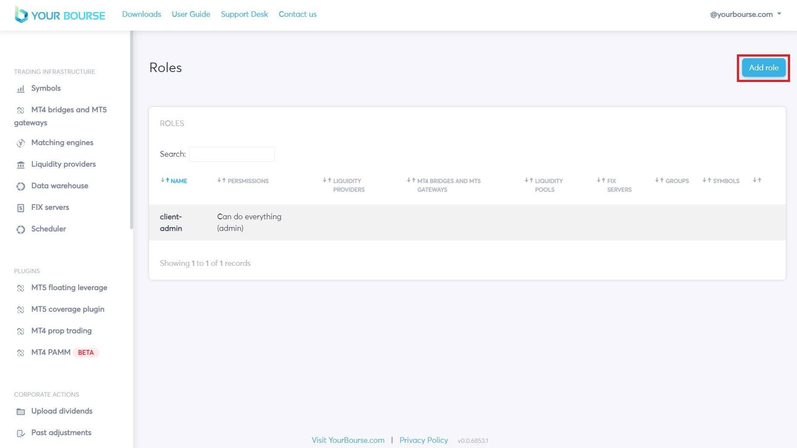Screen dimensions: 797x448
Task: Sort by Liquidity Providers column arrows
Action: coord(327,180)
